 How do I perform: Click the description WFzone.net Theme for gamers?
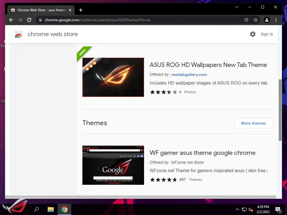click(209, 170)
